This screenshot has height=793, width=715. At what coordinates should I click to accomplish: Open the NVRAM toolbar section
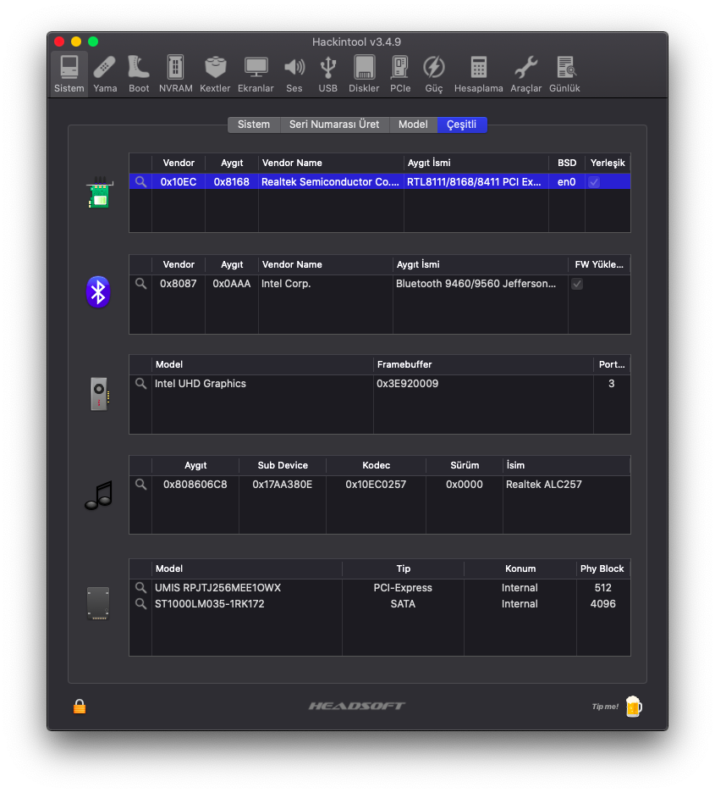[175, 75]
